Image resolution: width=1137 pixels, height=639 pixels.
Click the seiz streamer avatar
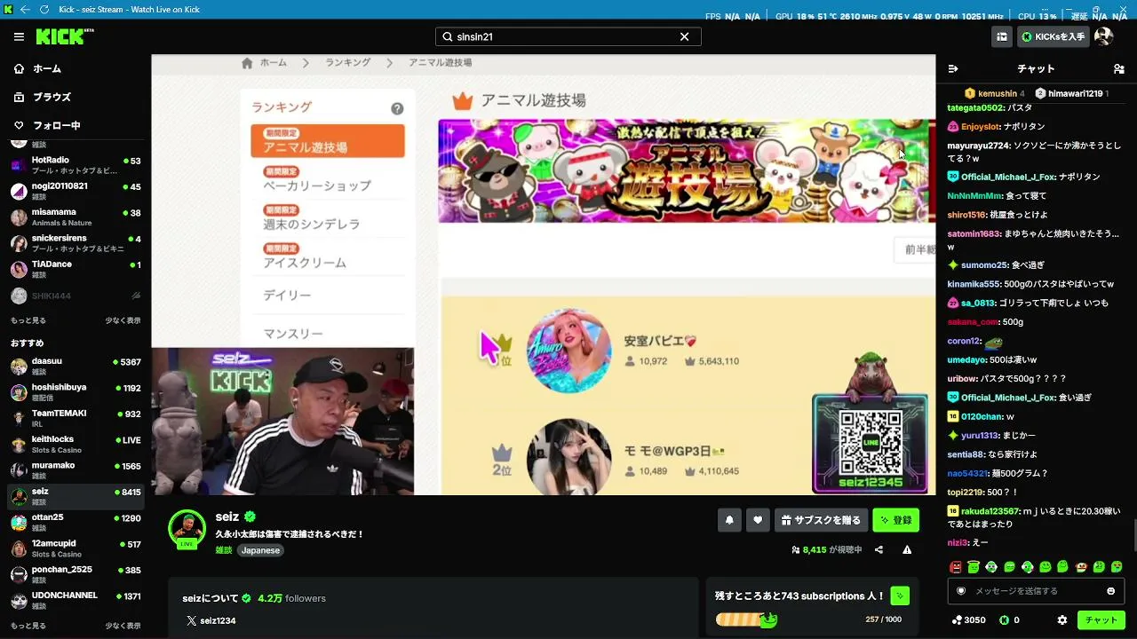tap(187, 529)
